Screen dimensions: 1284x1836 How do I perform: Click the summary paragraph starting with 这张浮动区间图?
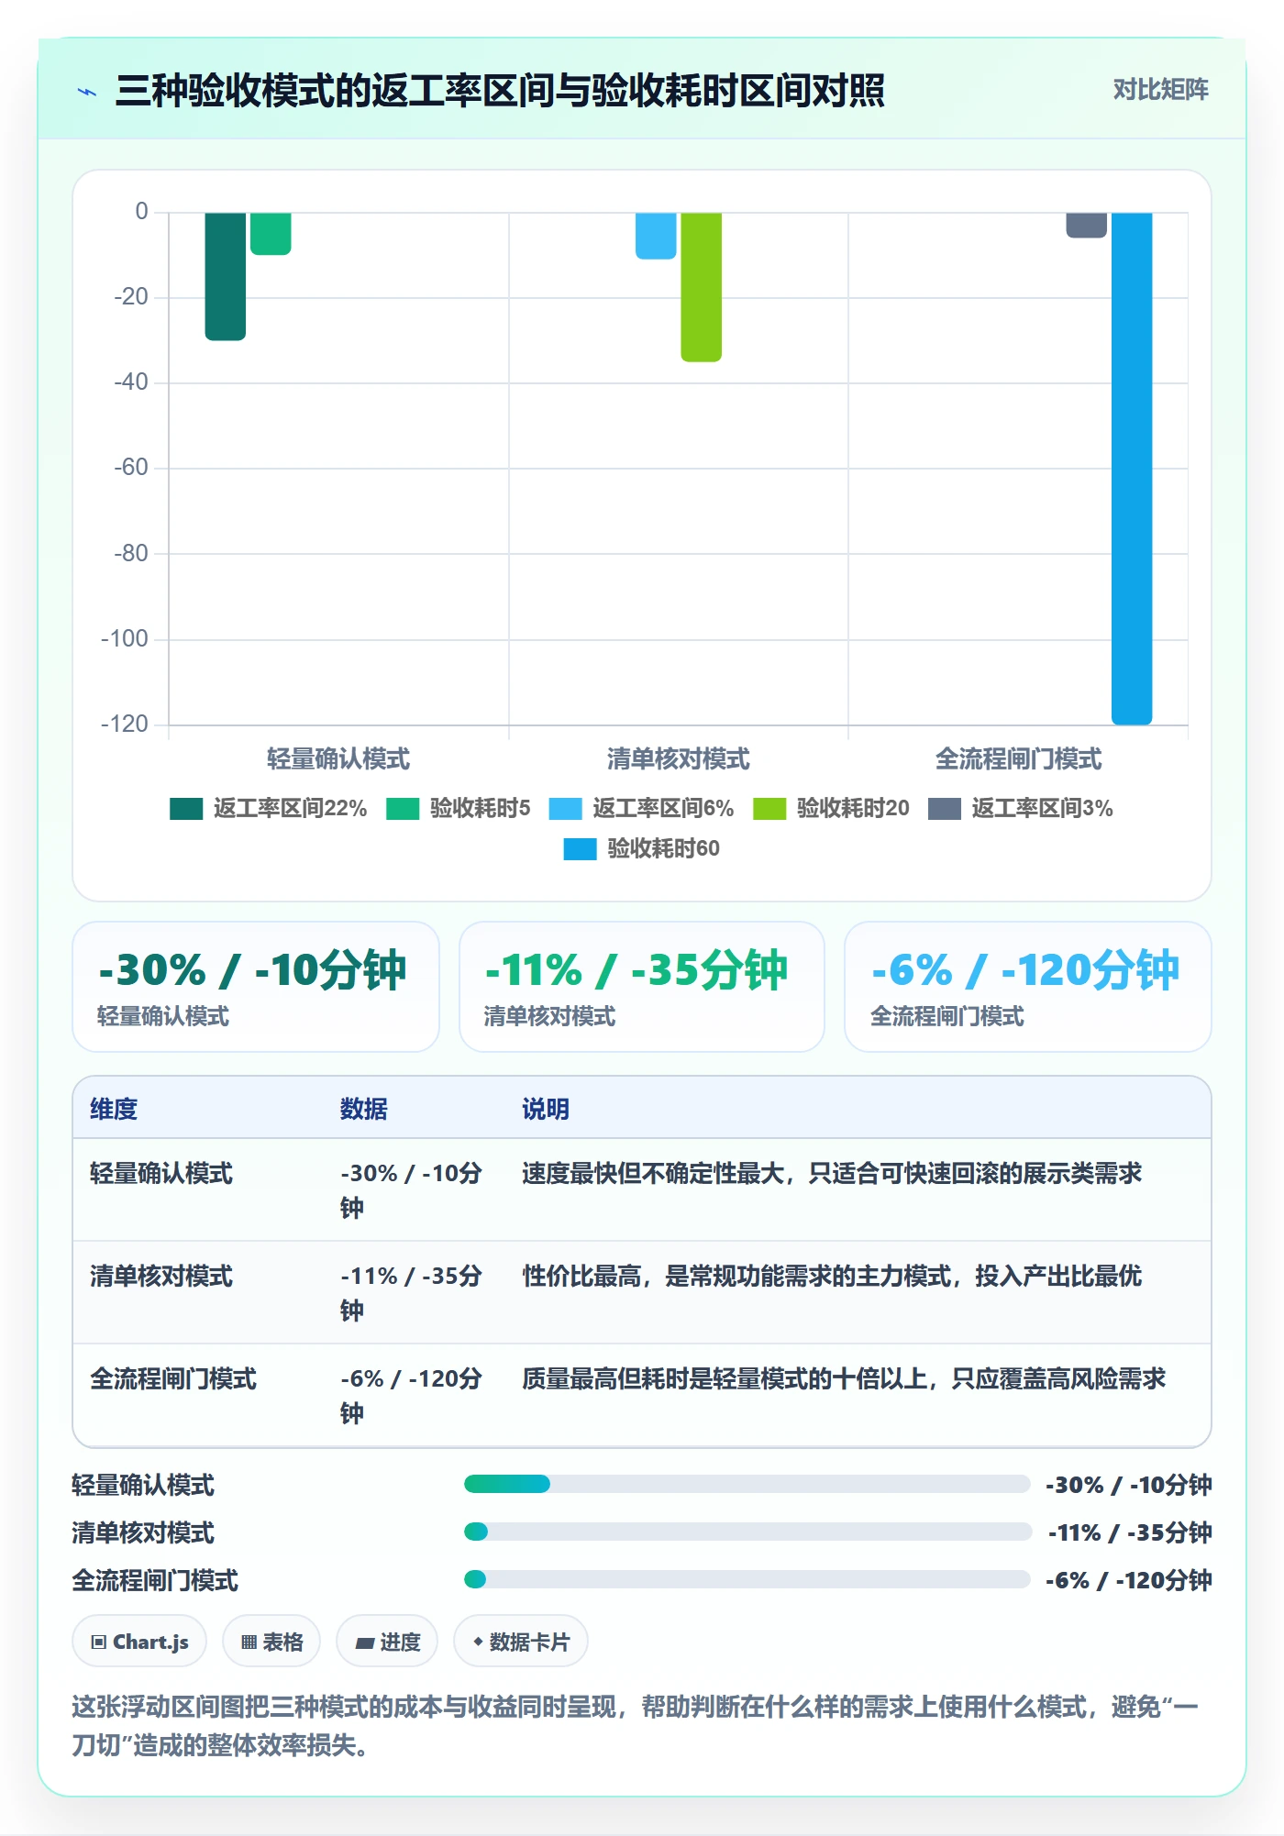click(x=636, y=1725)
